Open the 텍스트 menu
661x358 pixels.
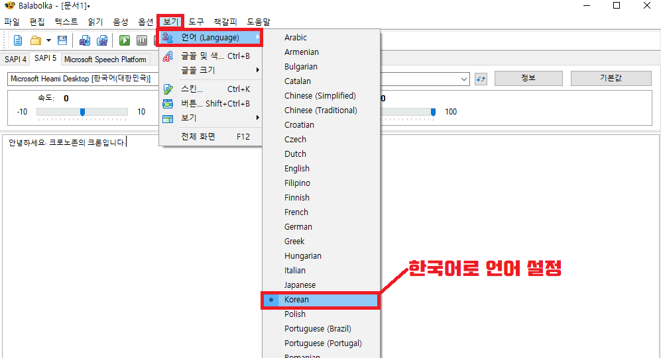[x=66, y=22]
